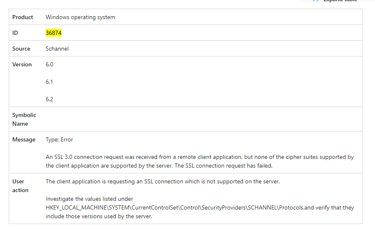Select version 6.2 in the table
This screenshot has width=375, height=229.
pyautogui.click(x=49, y=99)
